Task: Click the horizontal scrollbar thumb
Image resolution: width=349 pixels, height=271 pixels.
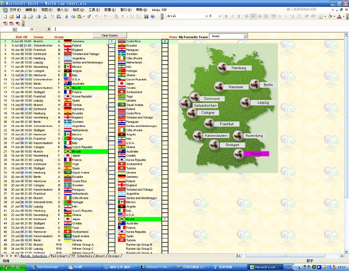Action: [x=285, y=256]
